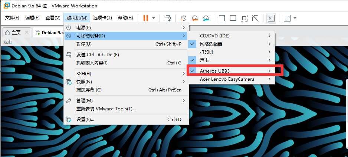
Task: Click the kali label below the tabs
Action: [7, 41]
